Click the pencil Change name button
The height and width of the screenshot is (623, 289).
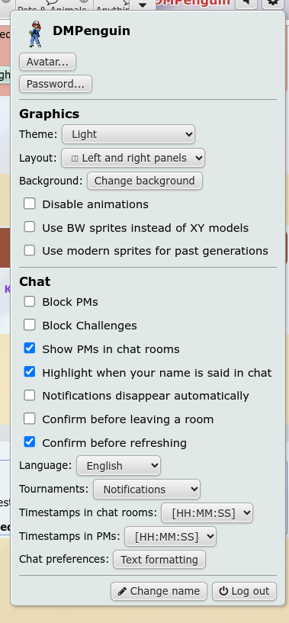pos(159,591)
